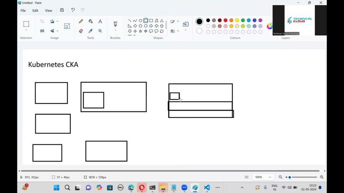This screenshot has height=193, width=344.
Task: Open Windows Start menu
Action: click(56, 188)
